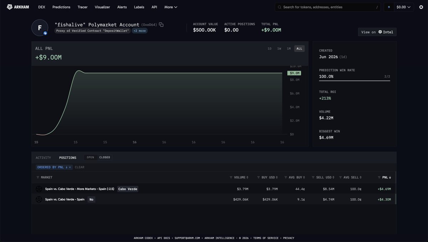The image size is (428, 242).
Task: Open Predictions in the top navigation
Action: coord(61,7)
